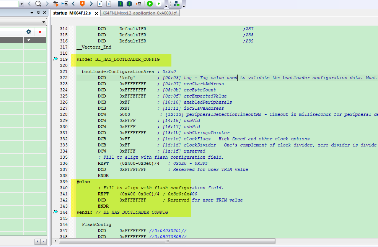378x247 pixels.
Task: Open the Replace tool
Action: (x=56, y=3)
